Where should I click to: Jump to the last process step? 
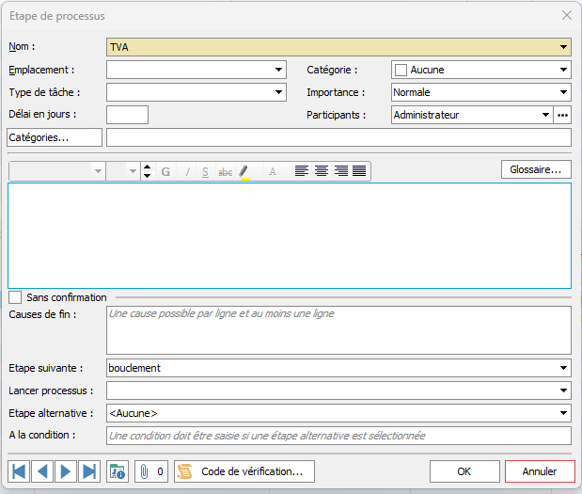click(89, 471)
